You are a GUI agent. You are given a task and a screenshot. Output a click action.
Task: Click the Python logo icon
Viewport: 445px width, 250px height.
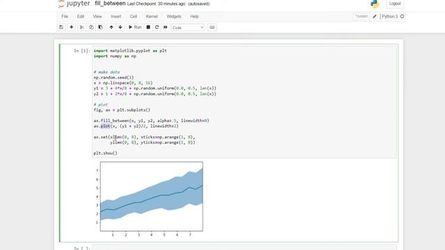pos(375,3)
